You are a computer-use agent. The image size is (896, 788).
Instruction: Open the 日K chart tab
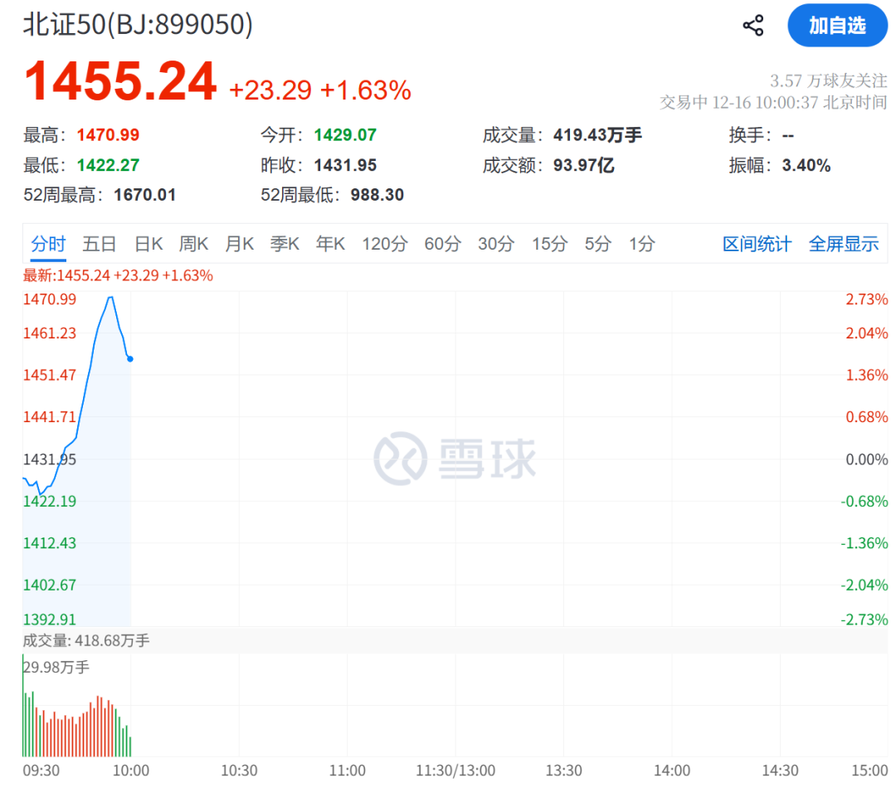(149, 244)
